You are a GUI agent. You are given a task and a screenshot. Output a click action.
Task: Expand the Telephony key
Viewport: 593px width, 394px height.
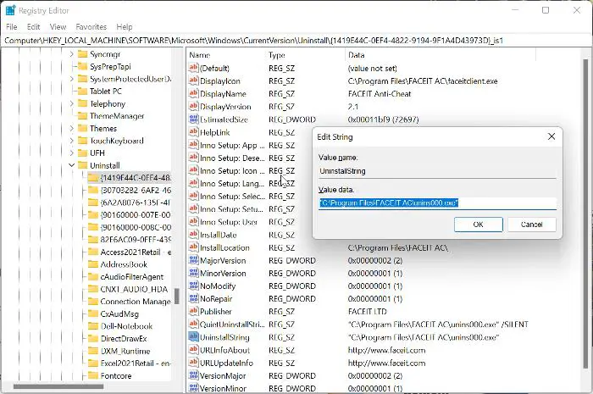point(71,103)
